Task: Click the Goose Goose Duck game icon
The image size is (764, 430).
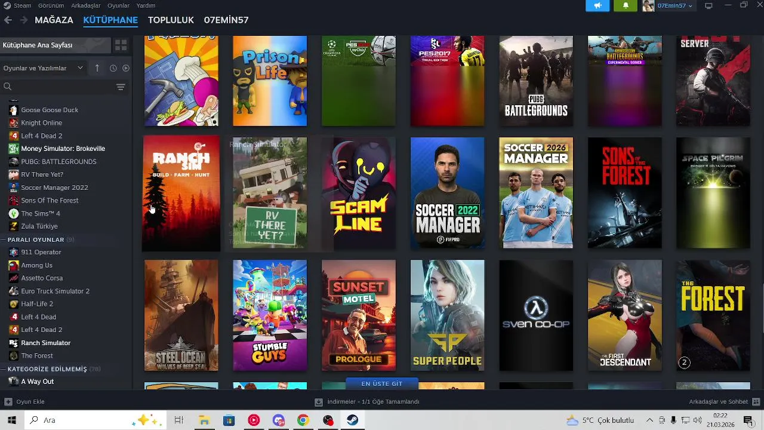Action: pyautogui.click(x=14, y=110)
